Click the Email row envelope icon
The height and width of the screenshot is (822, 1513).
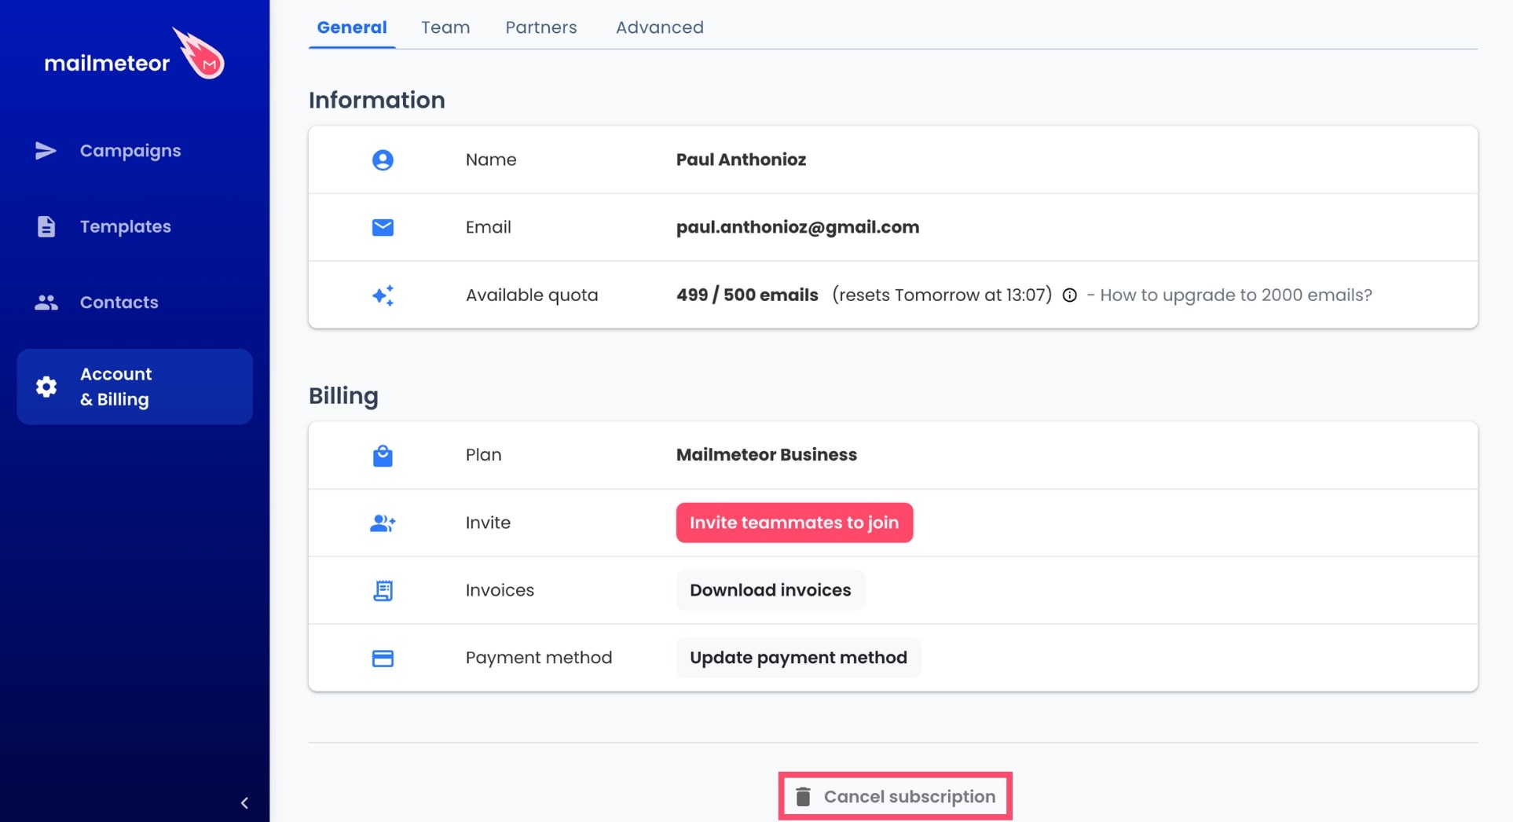click(383, 228)
